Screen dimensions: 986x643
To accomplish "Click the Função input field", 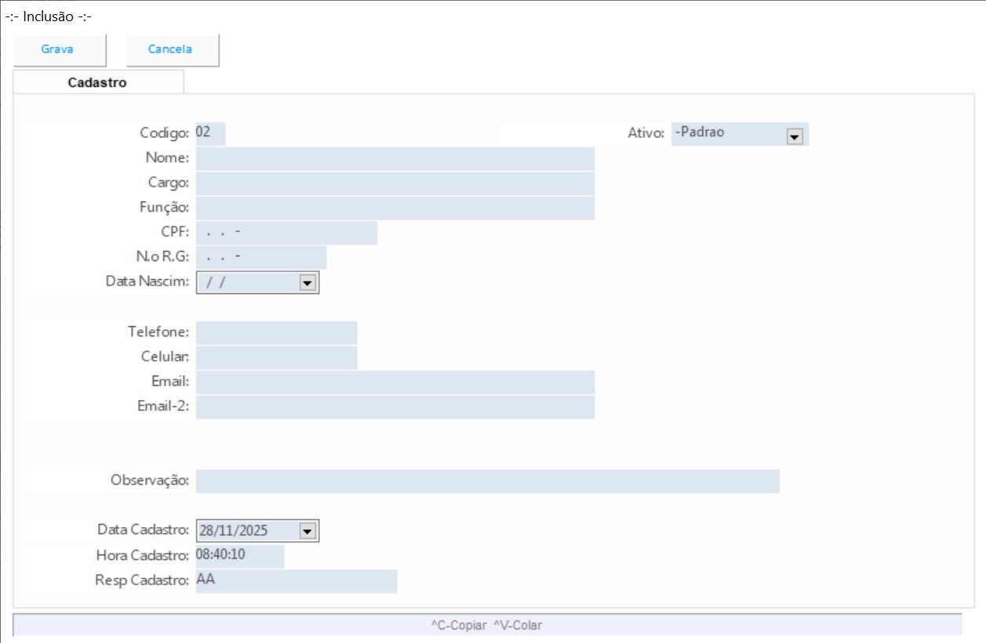I will [395, 209].
